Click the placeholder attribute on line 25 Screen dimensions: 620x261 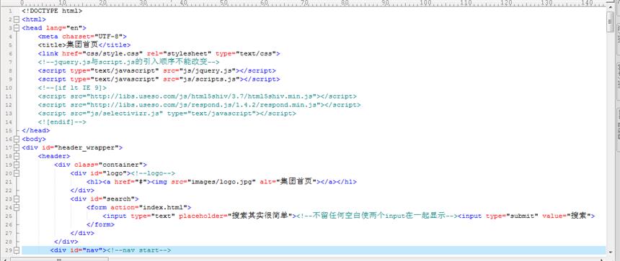[235, 216]
